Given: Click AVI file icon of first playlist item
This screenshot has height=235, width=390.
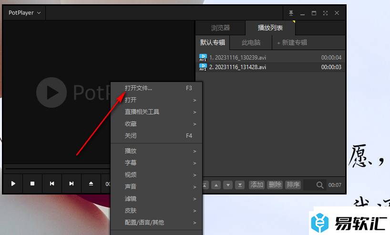Looking at the screenshot, I should (x=203, y=58).
